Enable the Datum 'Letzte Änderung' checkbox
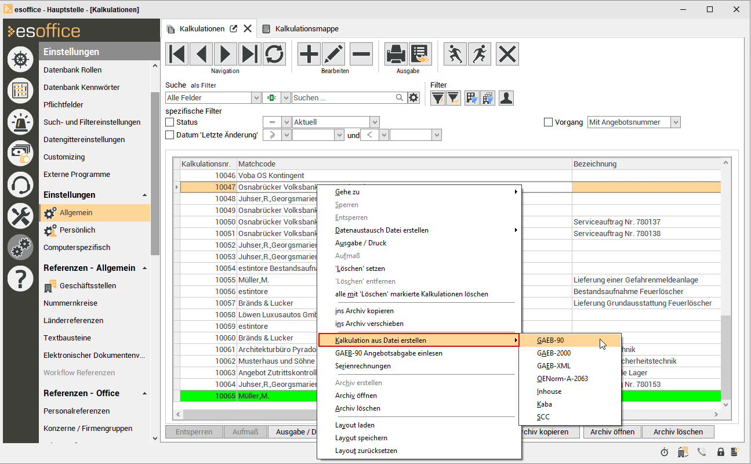 point(170,135)
